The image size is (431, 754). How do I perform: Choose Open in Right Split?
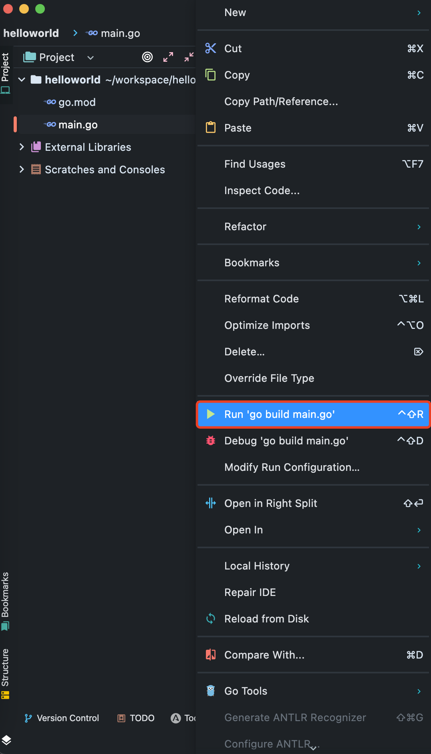point(270,503)
